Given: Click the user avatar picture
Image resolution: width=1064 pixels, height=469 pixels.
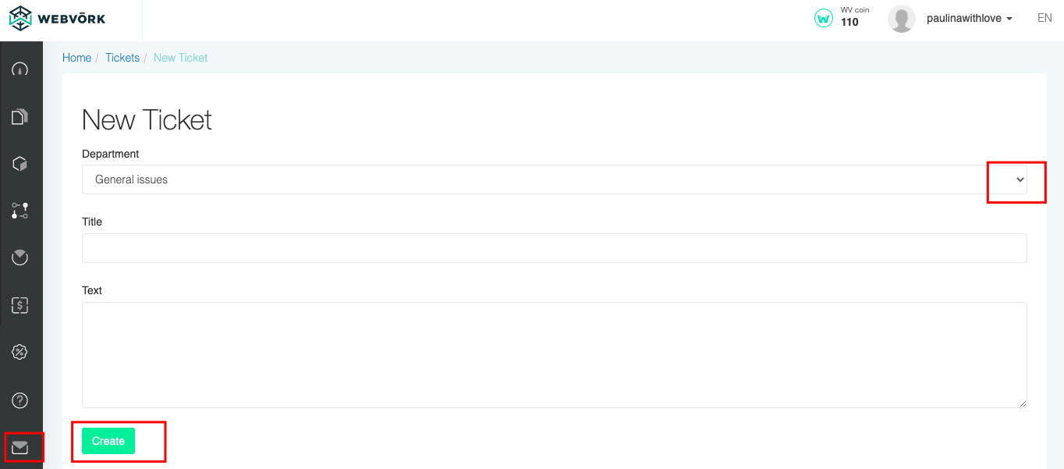Looking at the screenshot, I should click(x=902, y=19).
